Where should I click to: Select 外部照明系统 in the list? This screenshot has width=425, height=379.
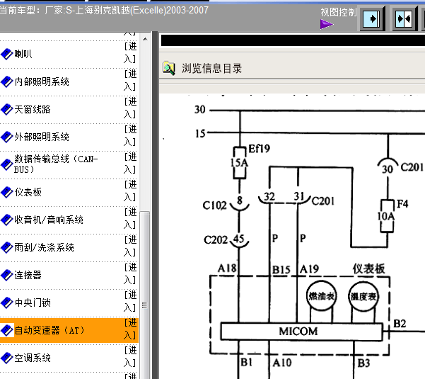(42, 137)
